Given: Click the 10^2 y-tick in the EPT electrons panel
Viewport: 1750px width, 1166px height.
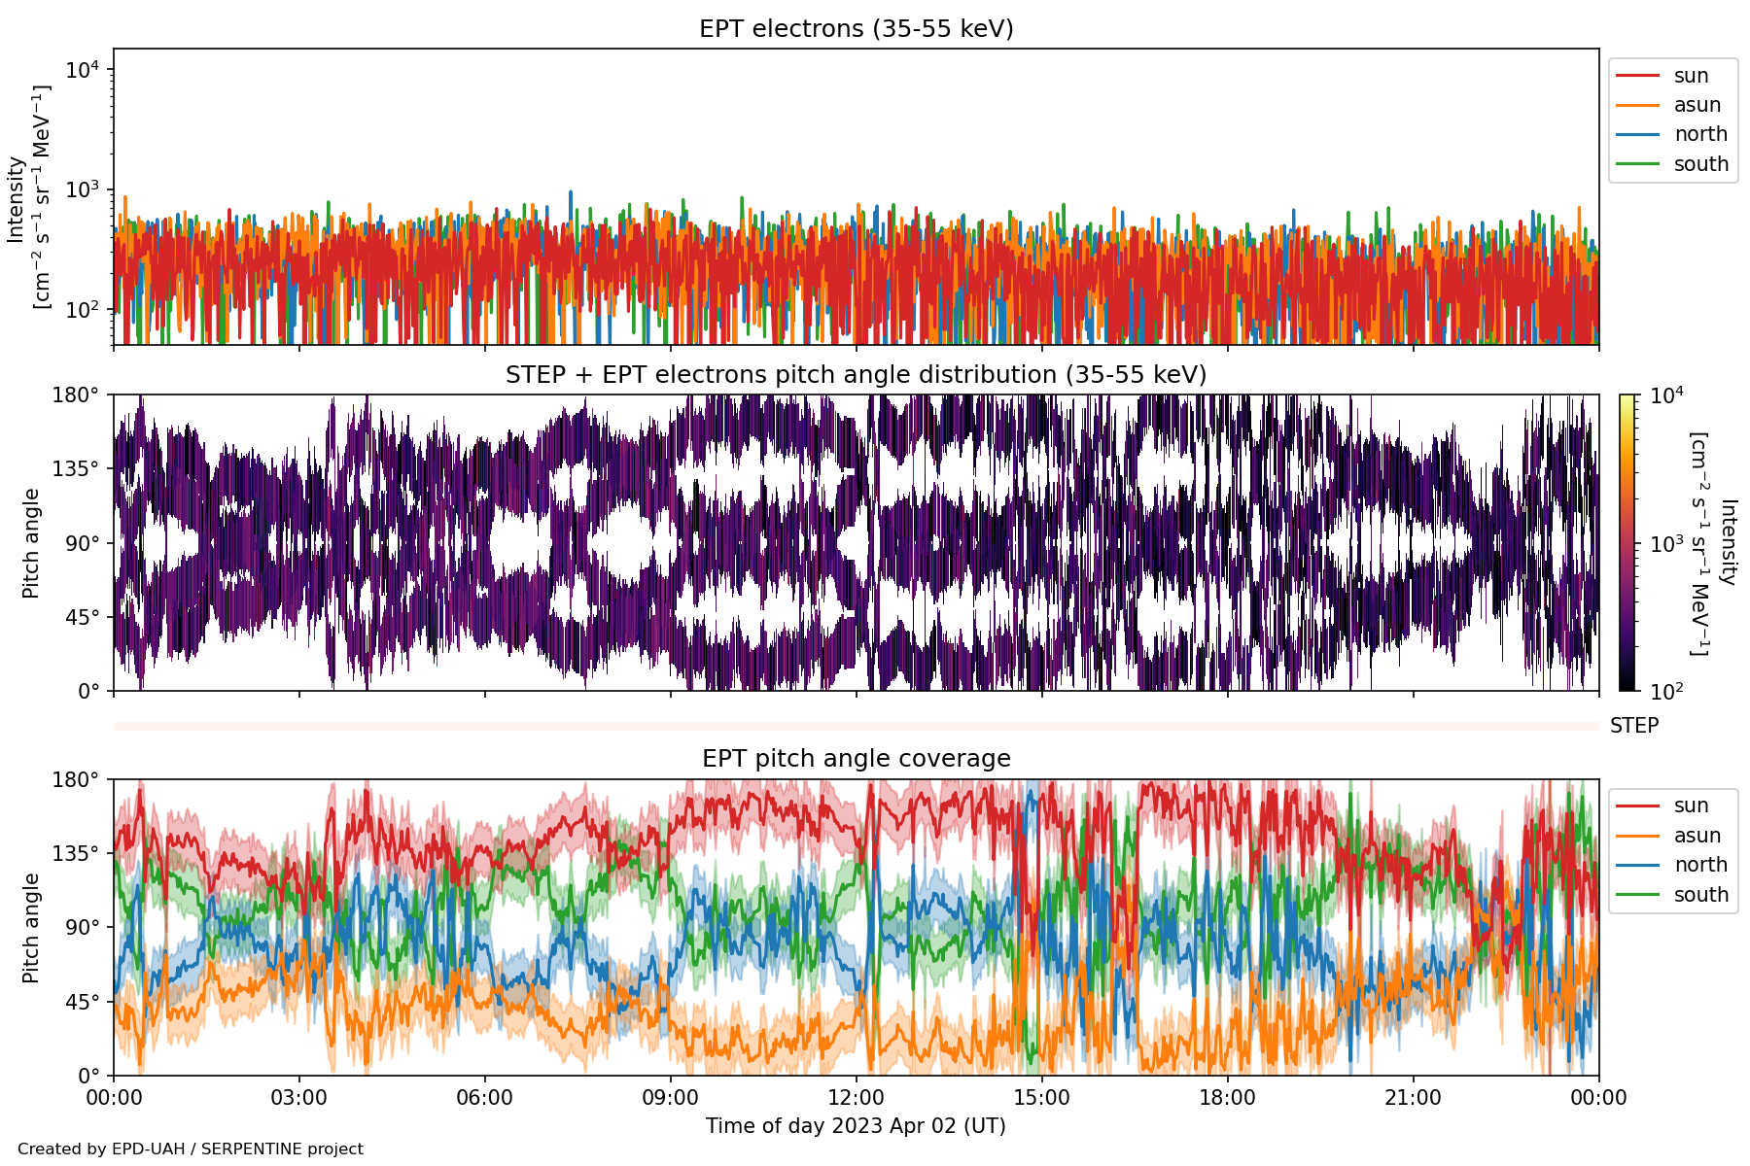Looking at the screenshot, I should tap(83, 310).
